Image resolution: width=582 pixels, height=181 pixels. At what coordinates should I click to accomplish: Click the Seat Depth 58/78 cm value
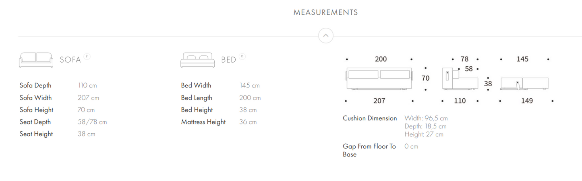92,122
